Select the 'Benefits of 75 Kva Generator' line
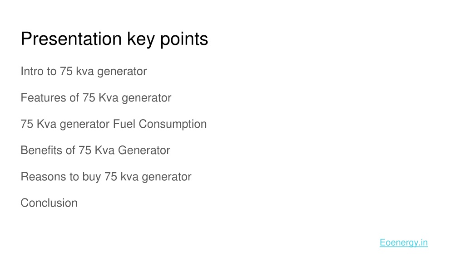Screen dimensions: 465x261 pyautogui.click(x=95, y=150)
